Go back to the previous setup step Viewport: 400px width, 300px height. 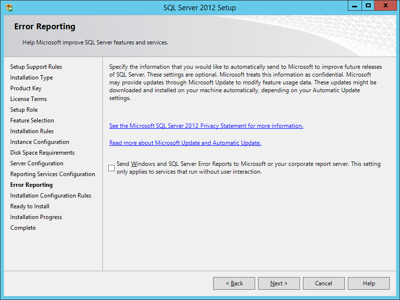coord(234,283)
